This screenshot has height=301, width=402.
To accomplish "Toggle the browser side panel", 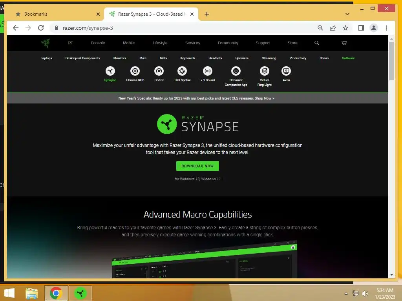I will tap(361, 28).
